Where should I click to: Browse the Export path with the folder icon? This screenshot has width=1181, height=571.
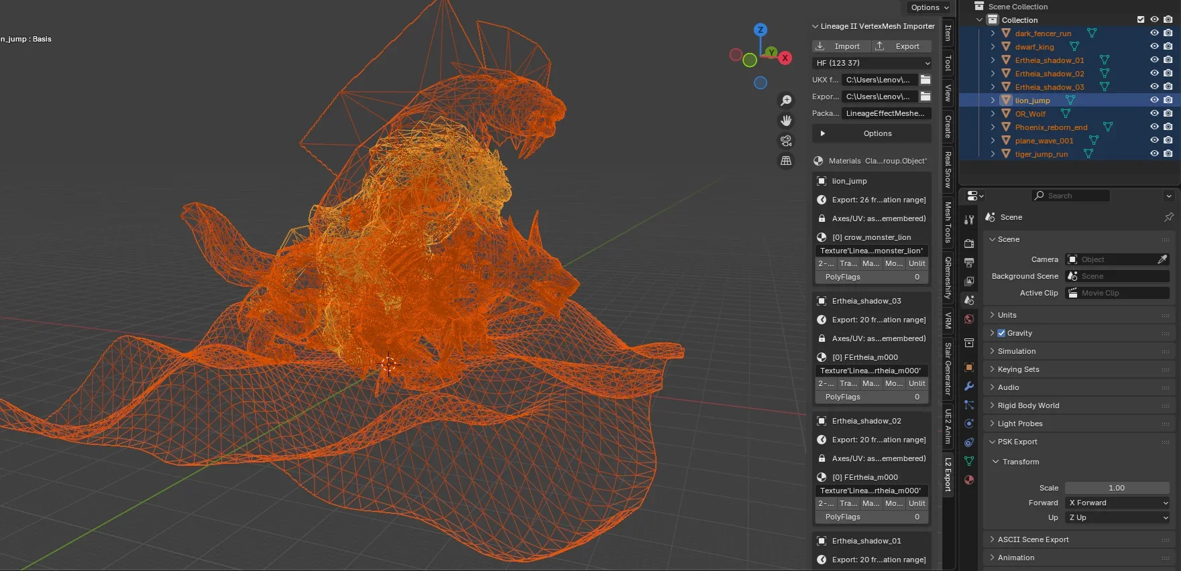click(925, 97)
